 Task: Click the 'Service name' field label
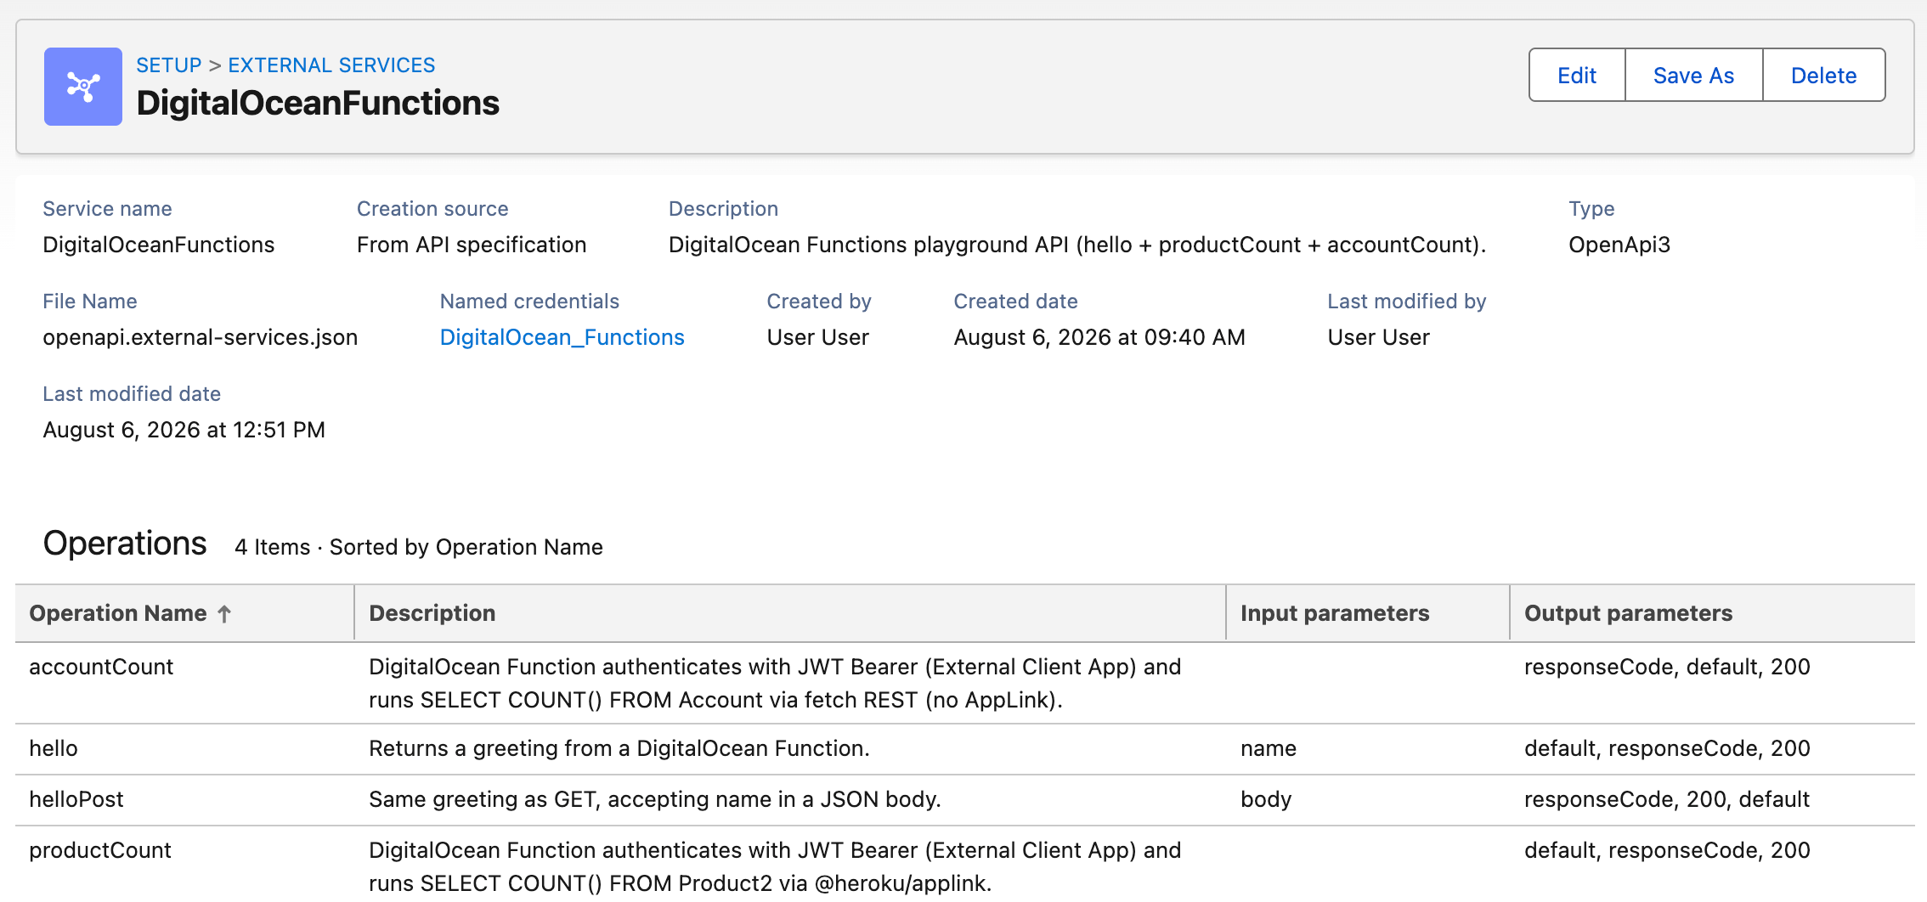(107, 209)
